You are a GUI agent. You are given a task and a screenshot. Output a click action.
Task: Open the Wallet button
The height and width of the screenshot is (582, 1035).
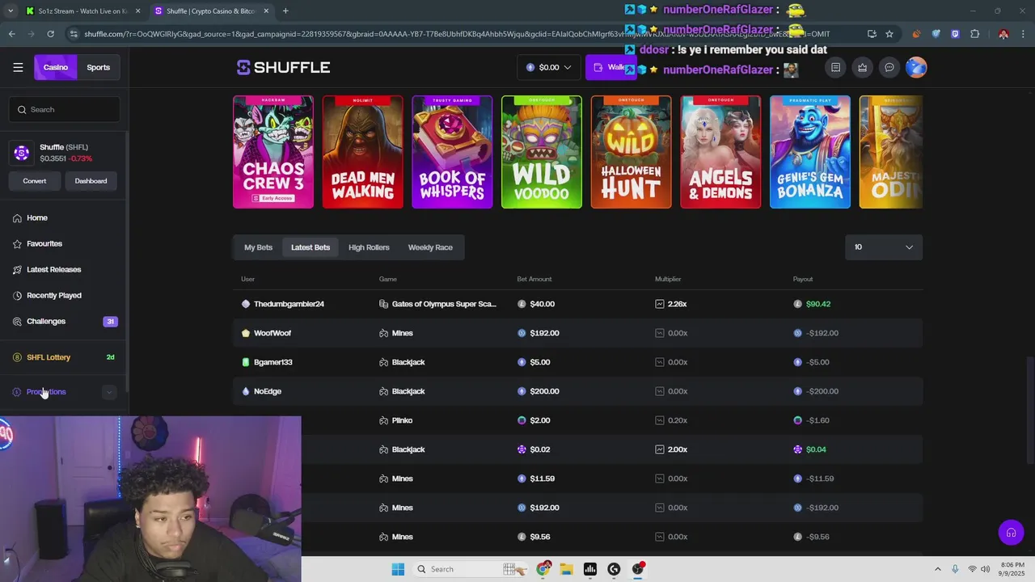click(610, 67)
